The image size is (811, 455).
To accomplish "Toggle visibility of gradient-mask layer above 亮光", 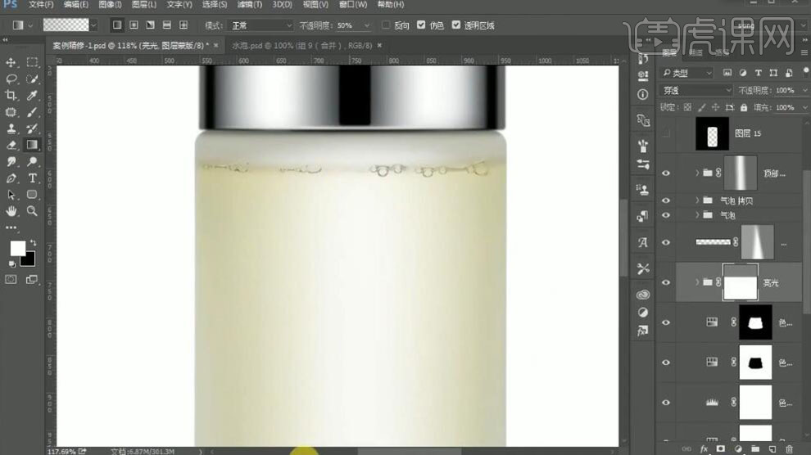I will [x=666, y=242].
